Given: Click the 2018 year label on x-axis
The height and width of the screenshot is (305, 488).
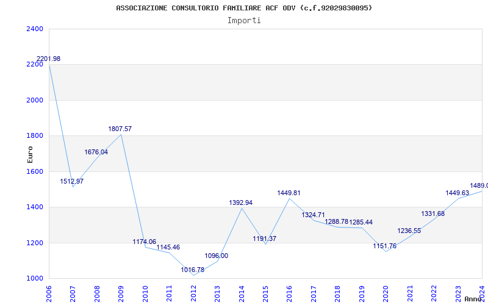Looking at the screenshot, I should tap(338, 294).
